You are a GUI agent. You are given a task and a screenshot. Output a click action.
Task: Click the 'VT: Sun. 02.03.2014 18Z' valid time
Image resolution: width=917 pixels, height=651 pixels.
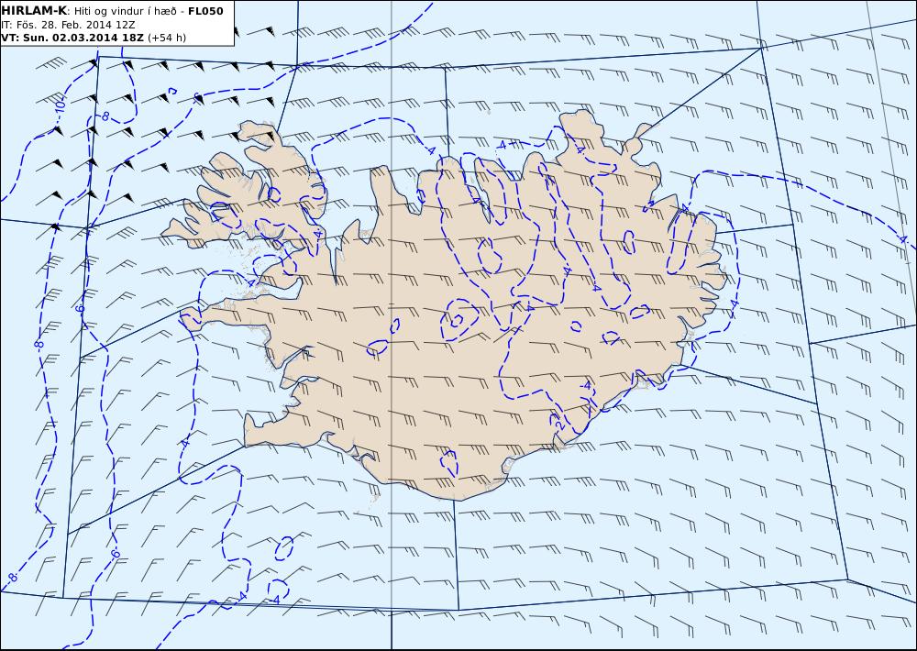[72, 38]
